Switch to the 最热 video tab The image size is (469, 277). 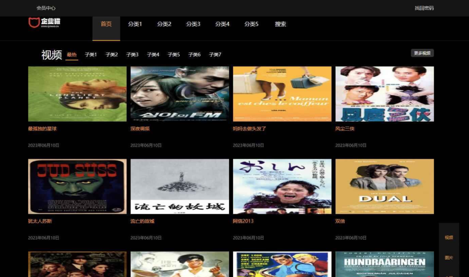click(x=72, y=55)
